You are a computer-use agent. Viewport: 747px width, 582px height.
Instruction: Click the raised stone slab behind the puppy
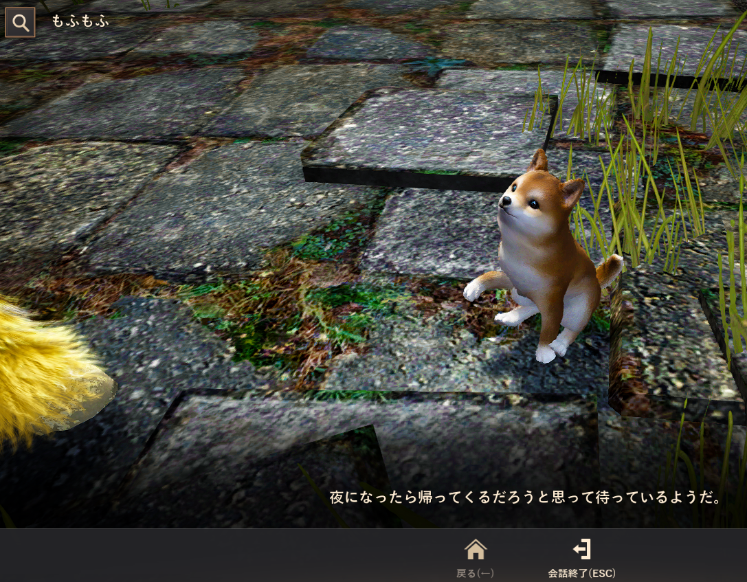pos(426,137)
